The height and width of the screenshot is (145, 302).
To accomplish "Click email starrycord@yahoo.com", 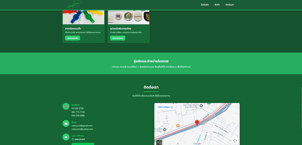I will (x=82, y=129).
